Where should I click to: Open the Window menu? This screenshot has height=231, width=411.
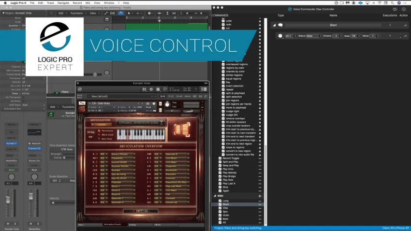click(x=109, y=3)
